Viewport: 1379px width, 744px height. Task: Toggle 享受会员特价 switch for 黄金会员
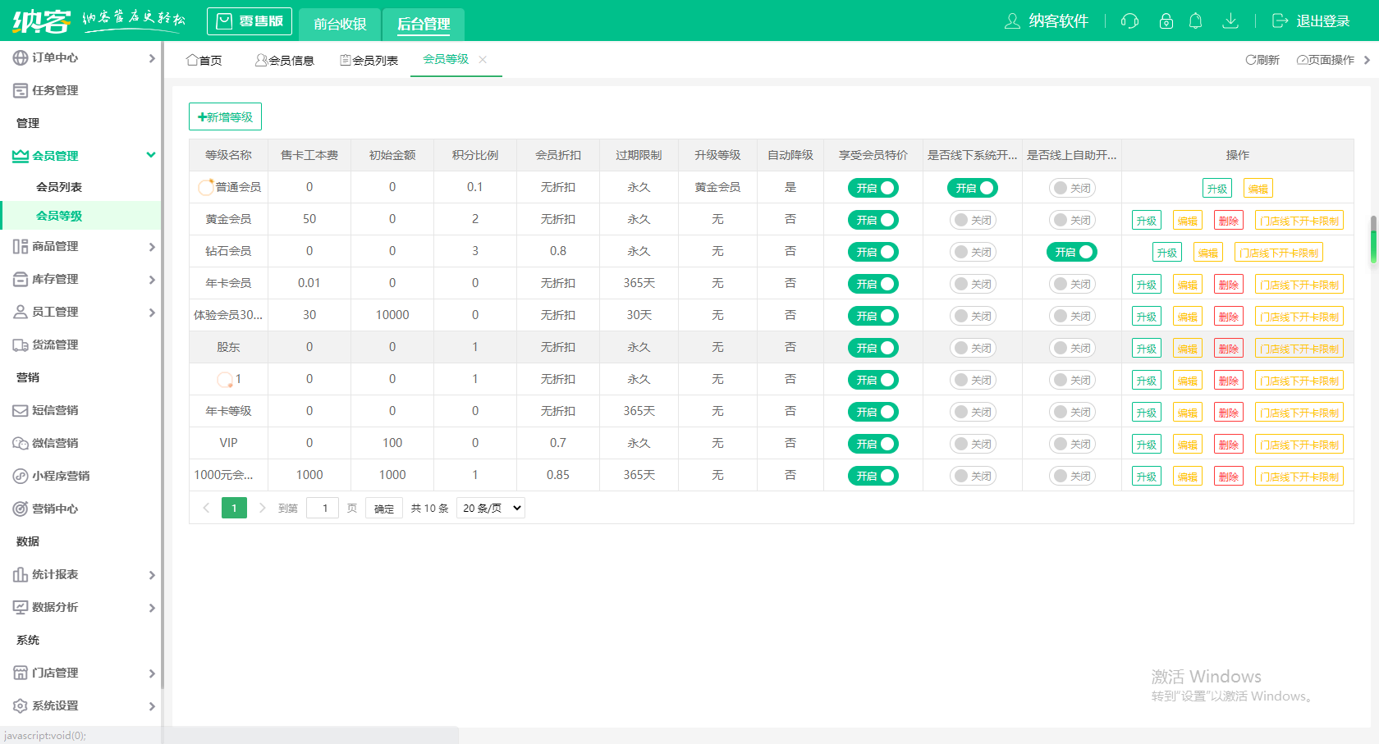click(x=873, y=220)
